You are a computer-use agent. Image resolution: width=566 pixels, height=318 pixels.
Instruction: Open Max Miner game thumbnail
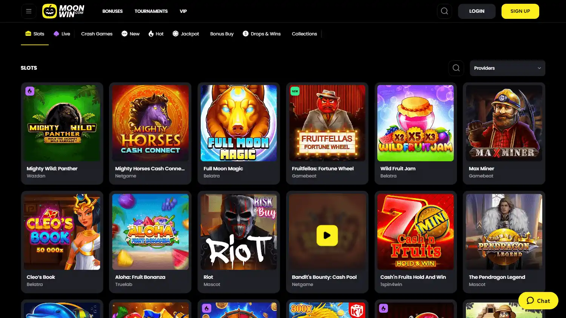coord(504,123)
